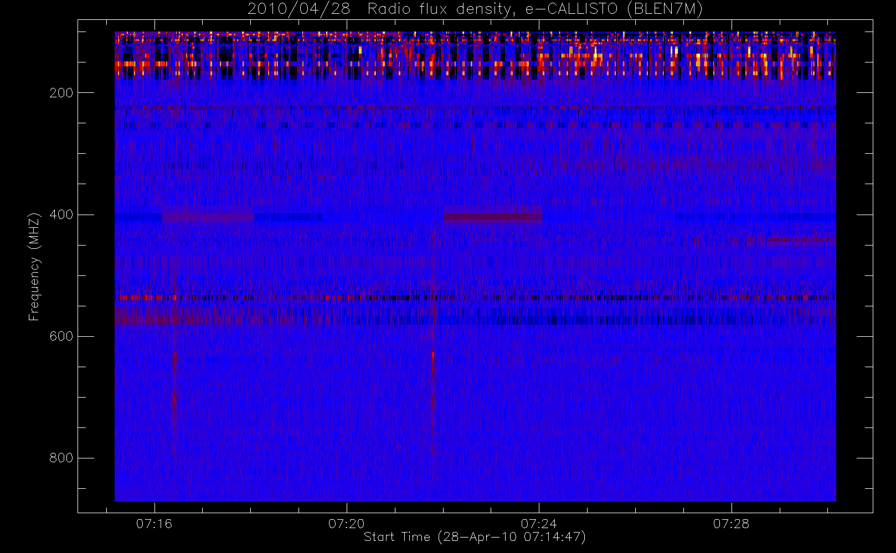Click the 600 frequency tick label
Image resolution: width=896 pixels, height=553 pixels.
[x=61, y=336]
